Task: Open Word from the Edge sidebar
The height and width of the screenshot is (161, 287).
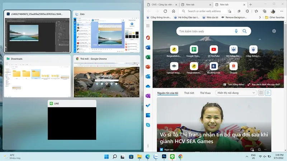Action: point(147,48)
